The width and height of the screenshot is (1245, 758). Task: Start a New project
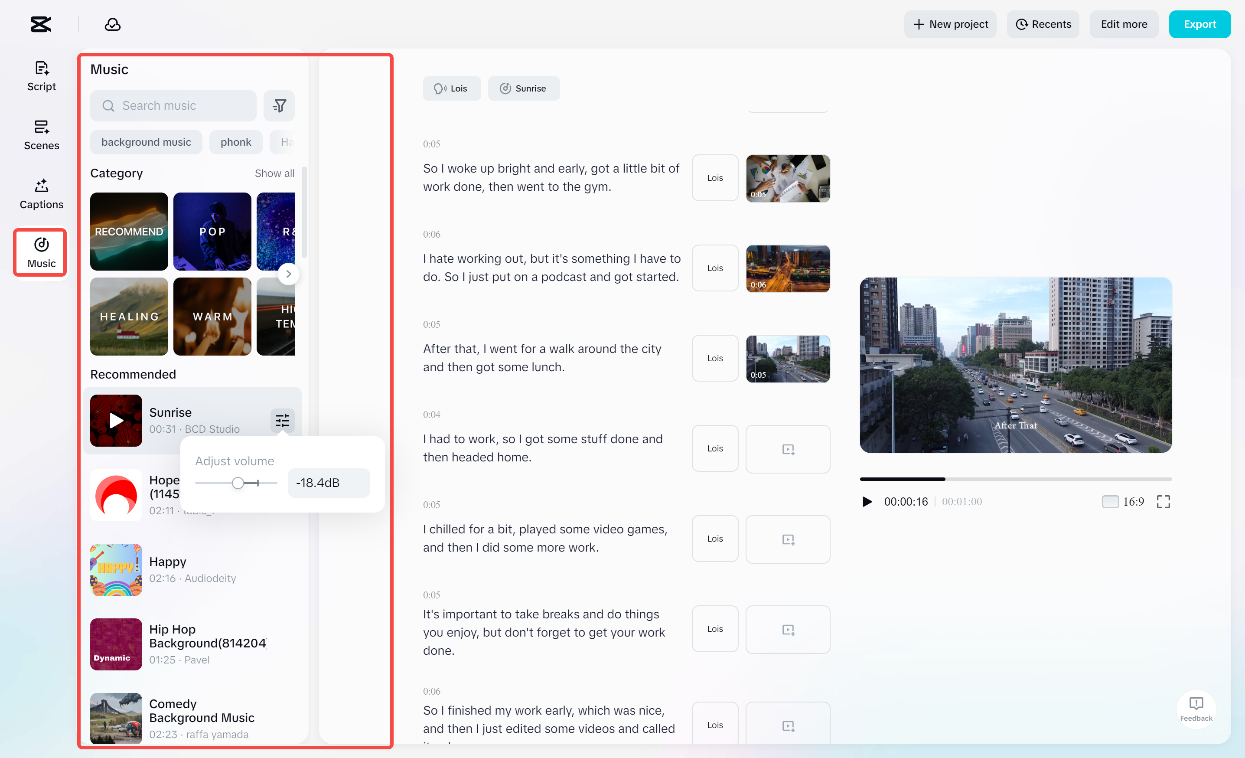coord(950,24)
